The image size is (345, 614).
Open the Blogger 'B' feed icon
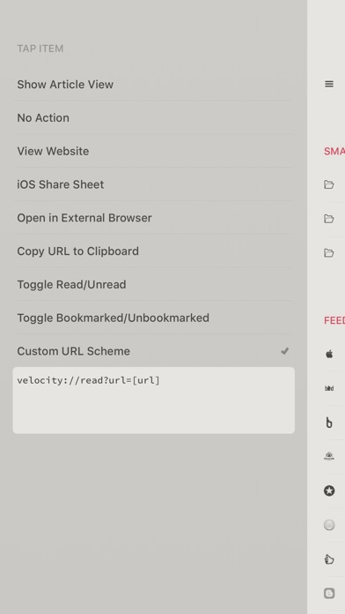coord(329,594)
